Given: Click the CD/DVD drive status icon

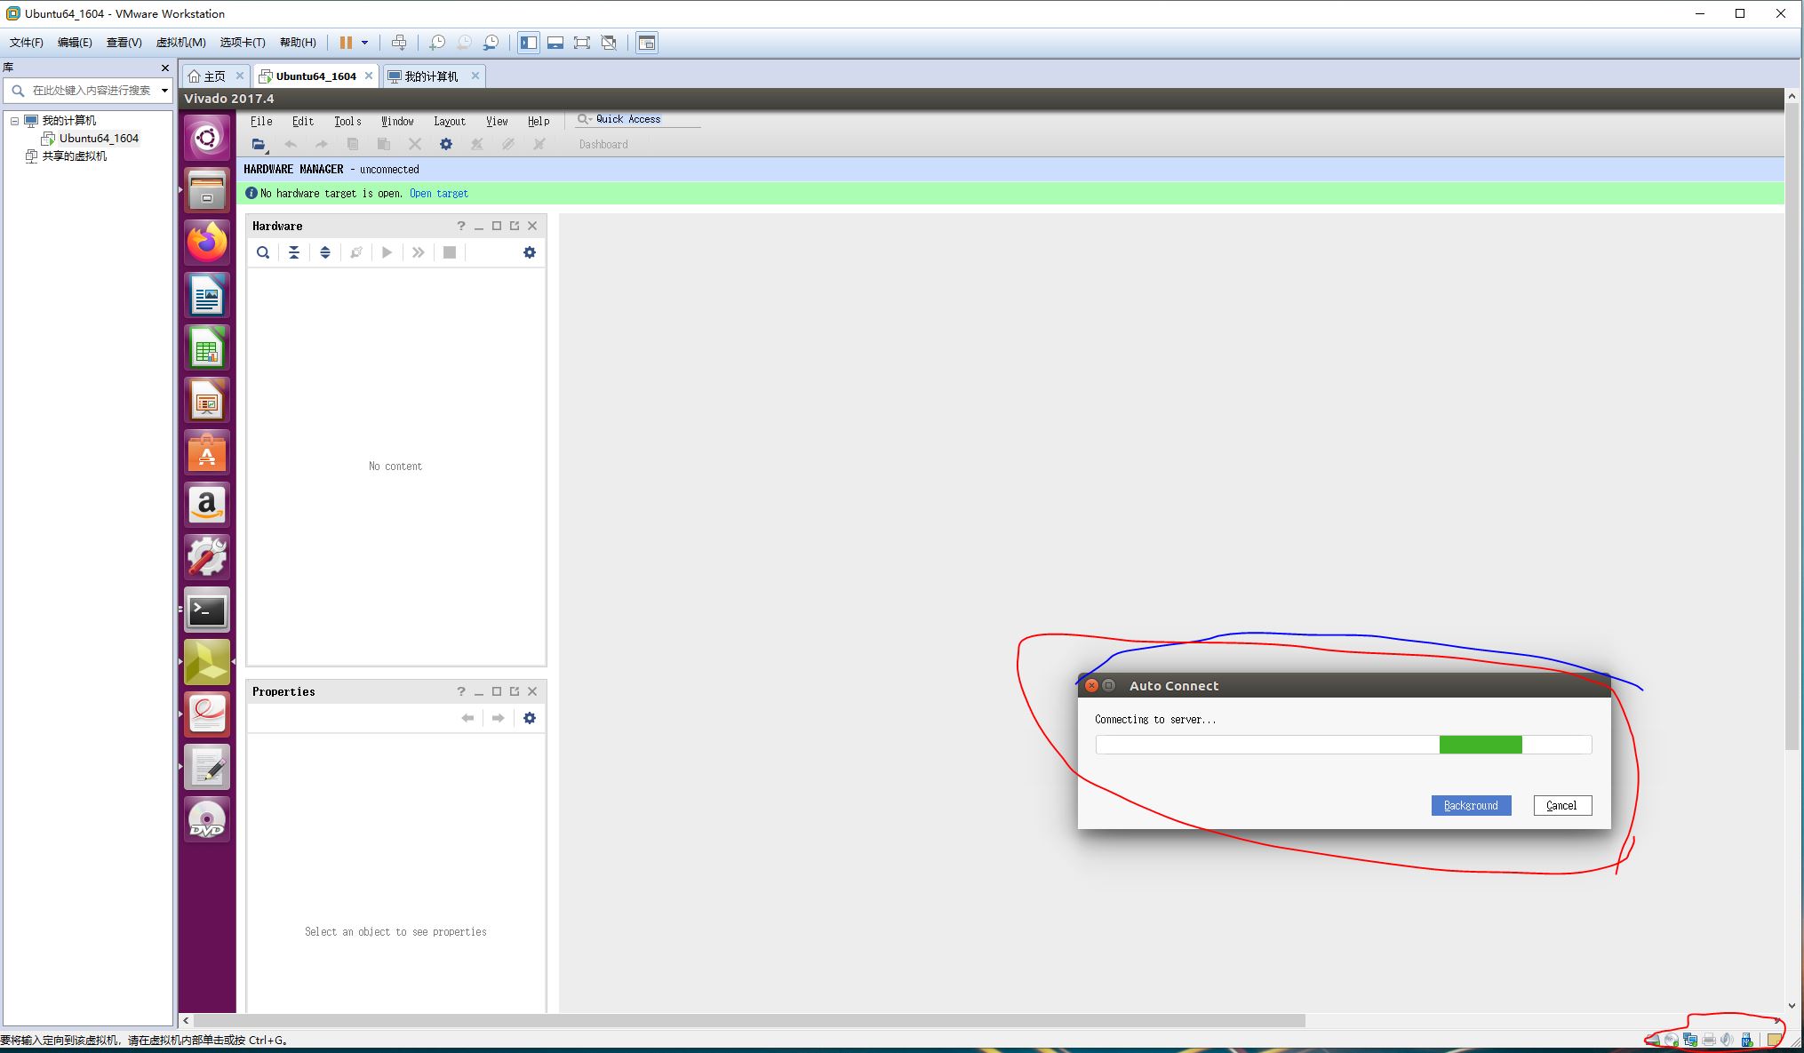Looking at the screenshot, I should coord(1672,1040).
